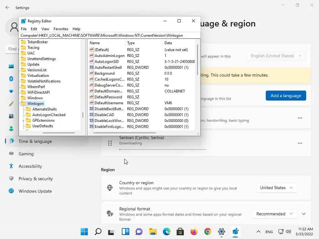Image resolution: width=319 pixels, height=239 pixels.
Task: Open the Help menu in Registry Editor
Action: click(76, 29)
